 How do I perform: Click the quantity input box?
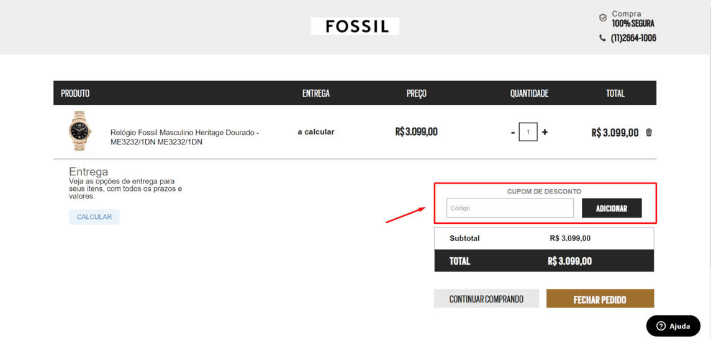tap(528, 132)
